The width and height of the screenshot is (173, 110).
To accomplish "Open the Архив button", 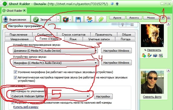I will point(117,18).
